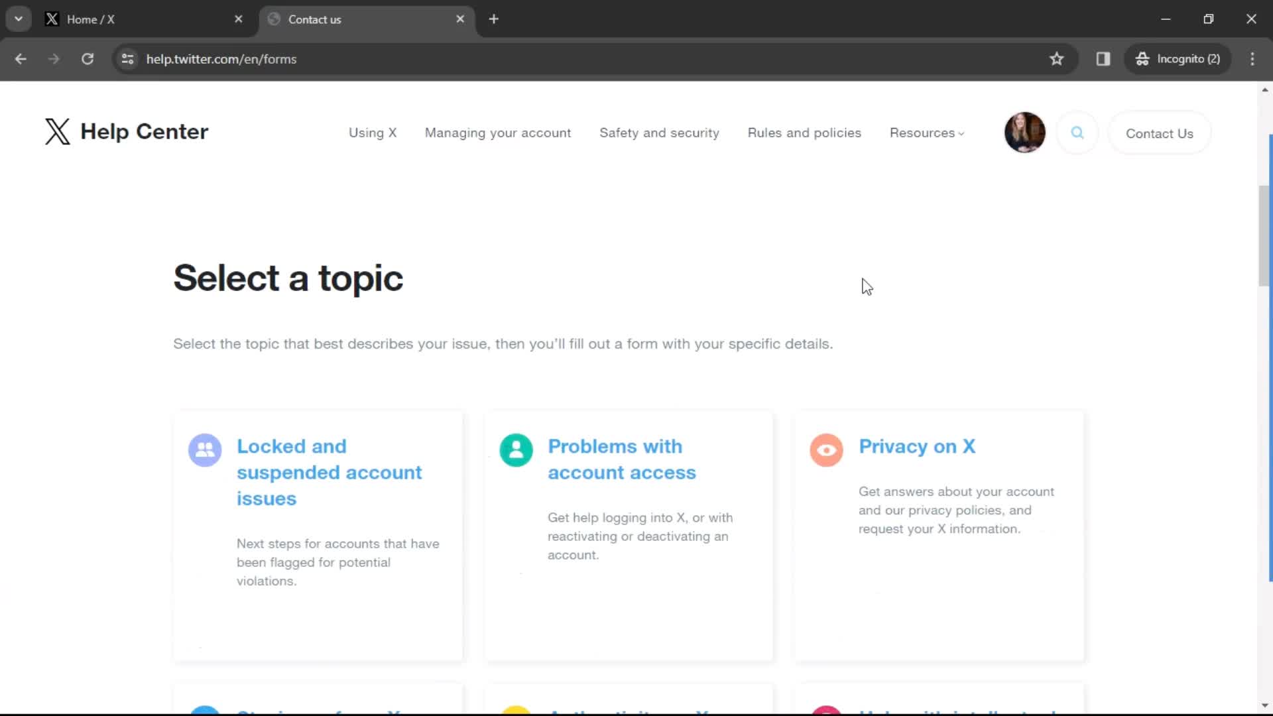The height and width of the screenshot is (716, 1273).
Task: Click the Locked and suspended account purple icon
Action: click(x=205, y=450)
